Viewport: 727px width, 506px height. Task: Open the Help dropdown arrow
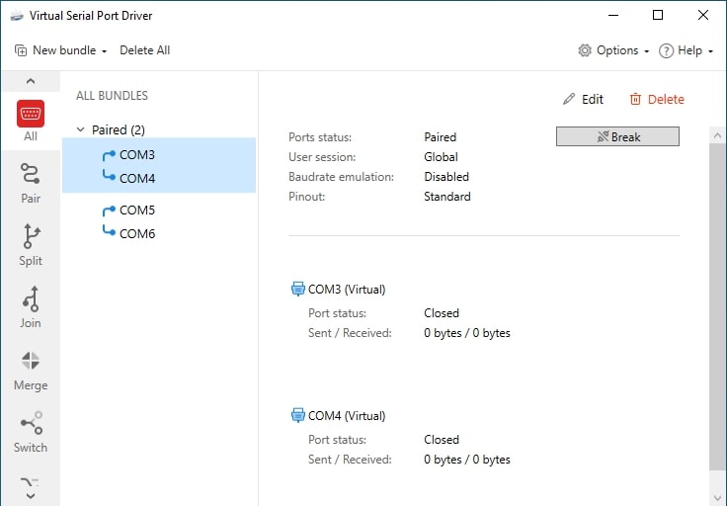(710, 51)
